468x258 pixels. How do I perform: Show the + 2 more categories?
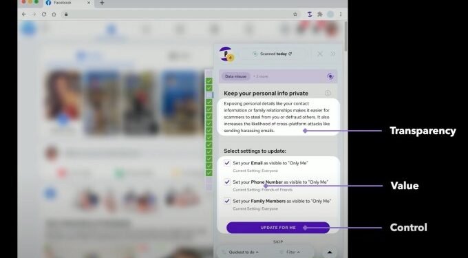[x=261, y=76]
